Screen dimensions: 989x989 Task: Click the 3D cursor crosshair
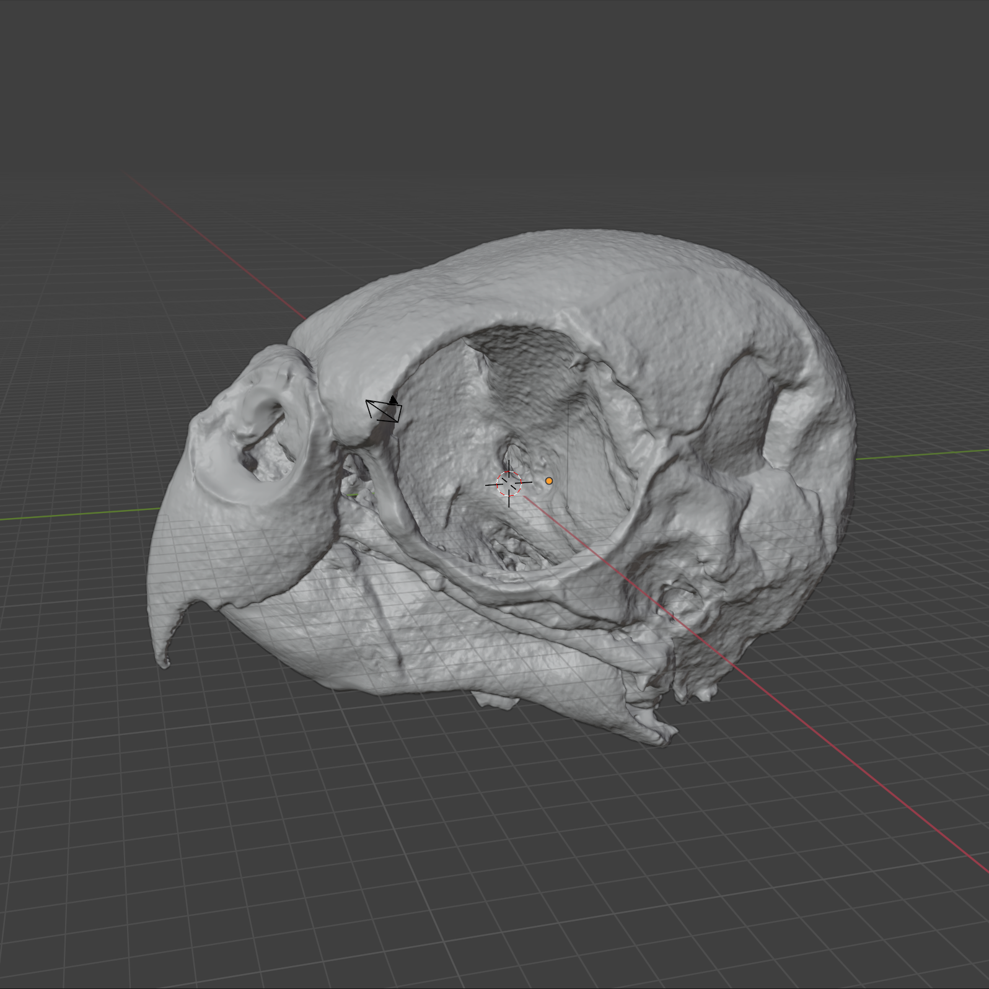[509, 483]
